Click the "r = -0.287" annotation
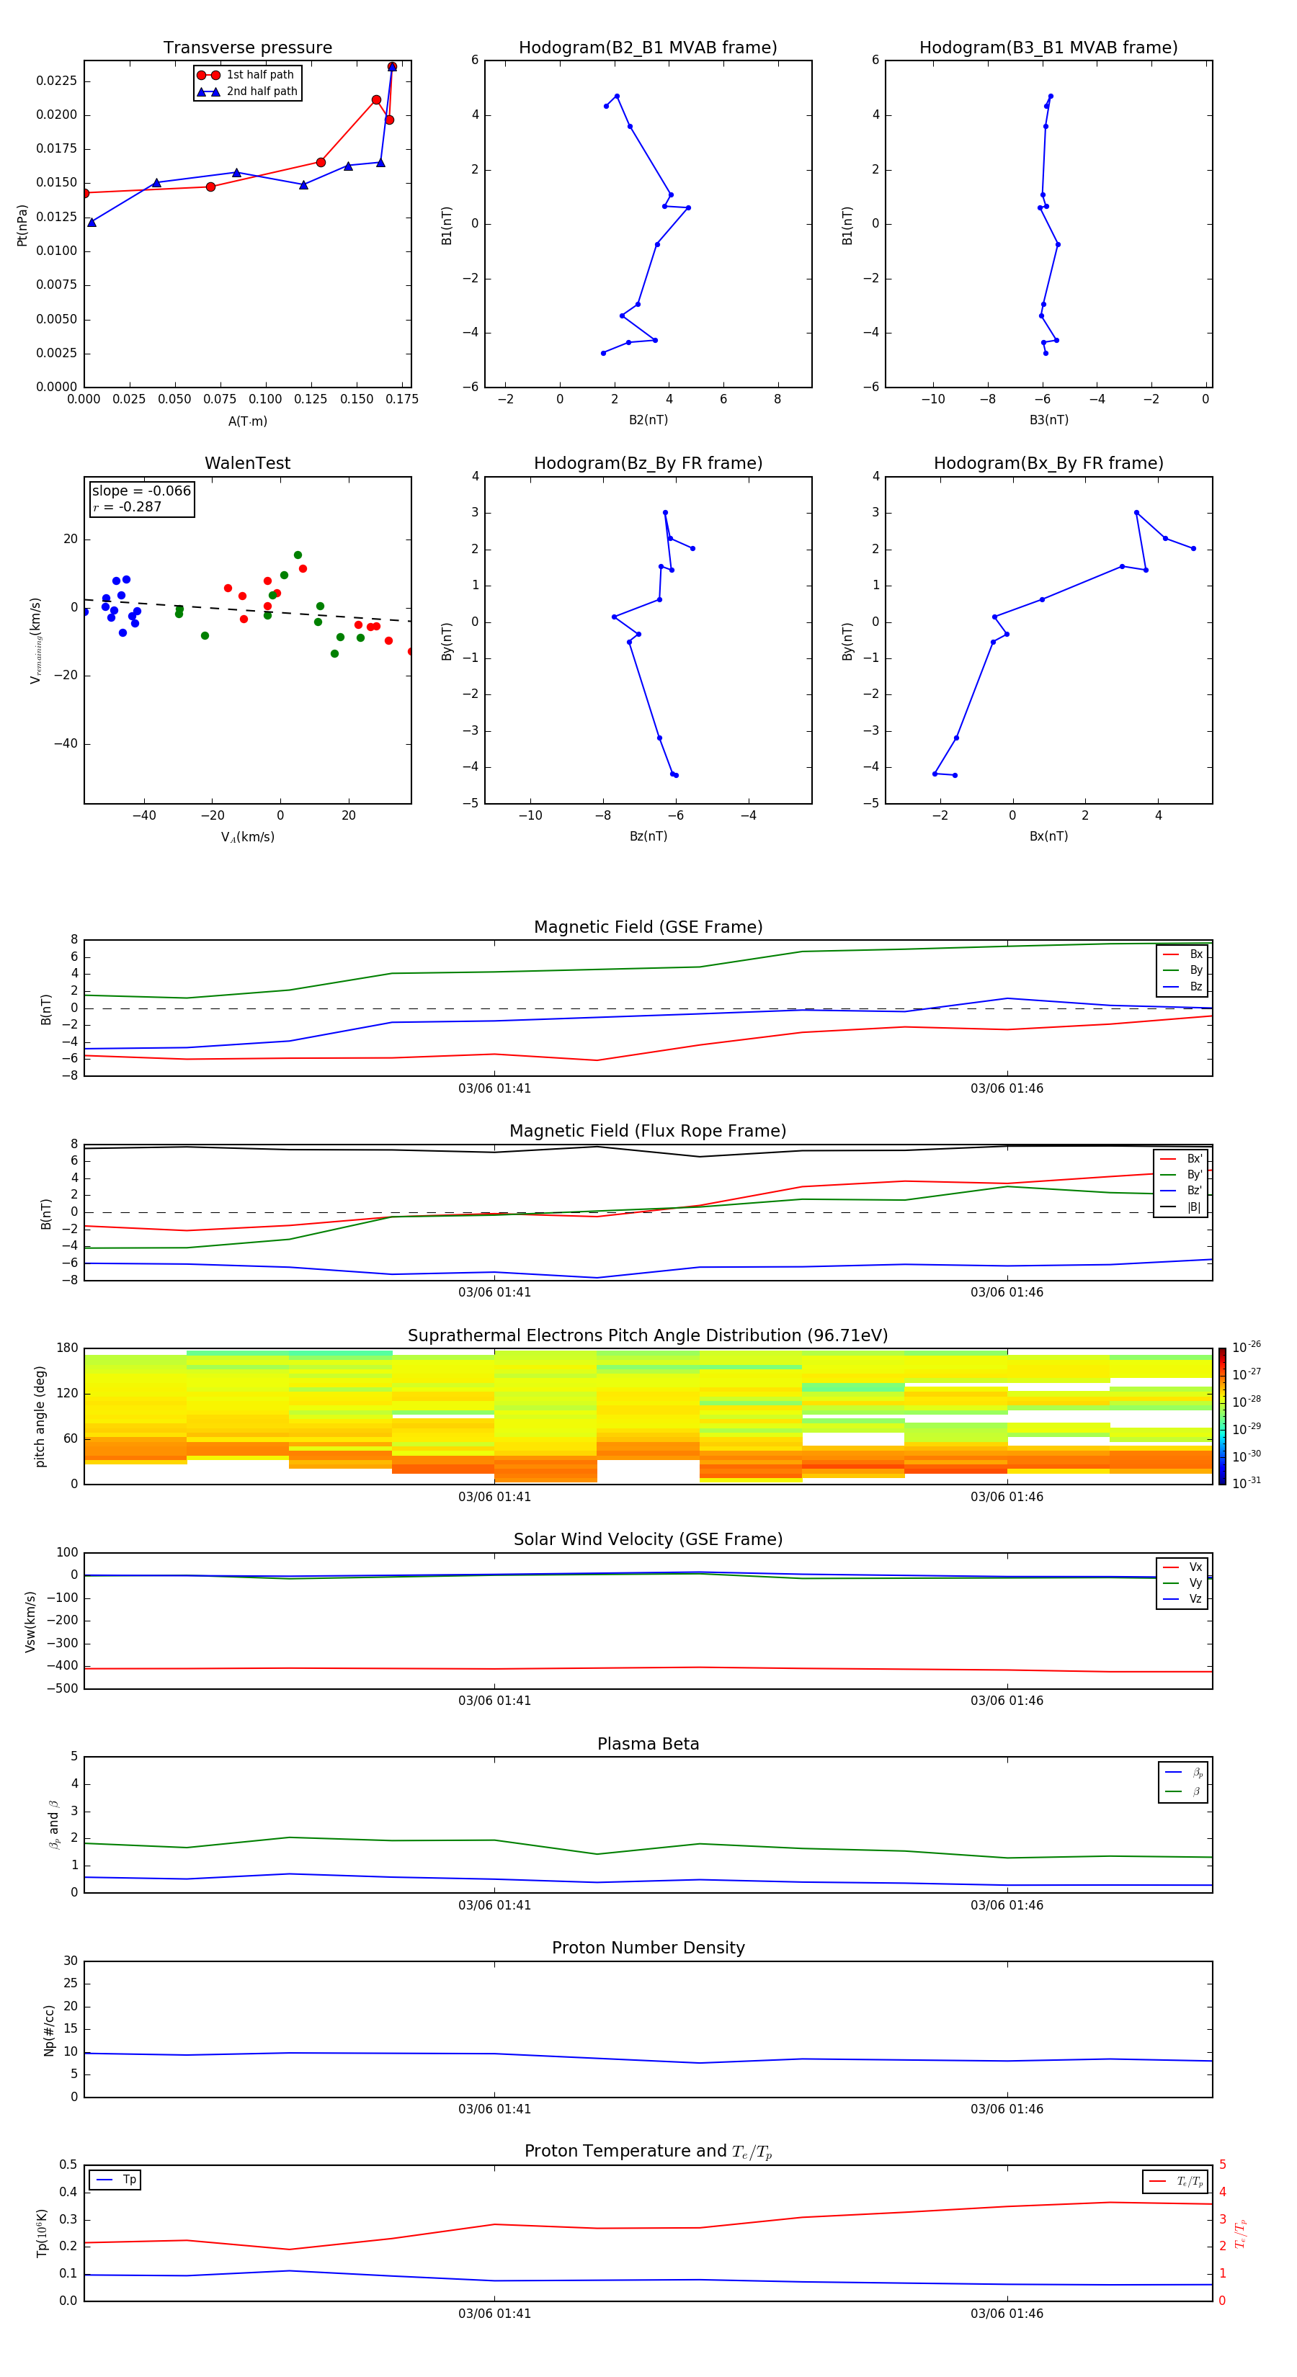Viewport: 1297px width, 2377px height. point(128,506)
